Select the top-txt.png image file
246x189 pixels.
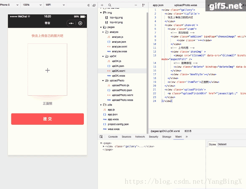[116, 22]
